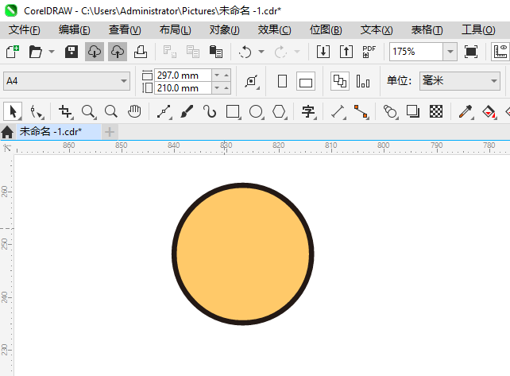Select the Rectangle tool
510x376 pixels.
click(x=234, y=111)
